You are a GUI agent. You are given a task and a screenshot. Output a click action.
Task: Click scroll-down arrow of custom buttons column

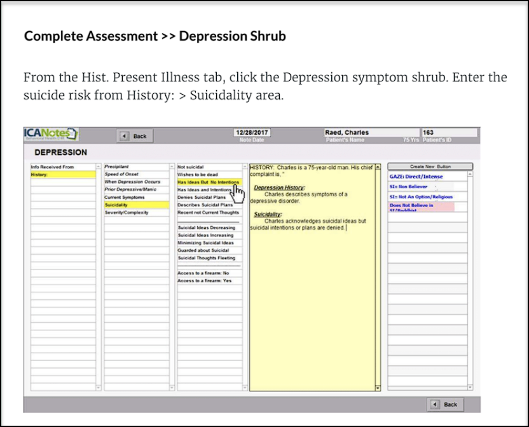pos(470,388)
